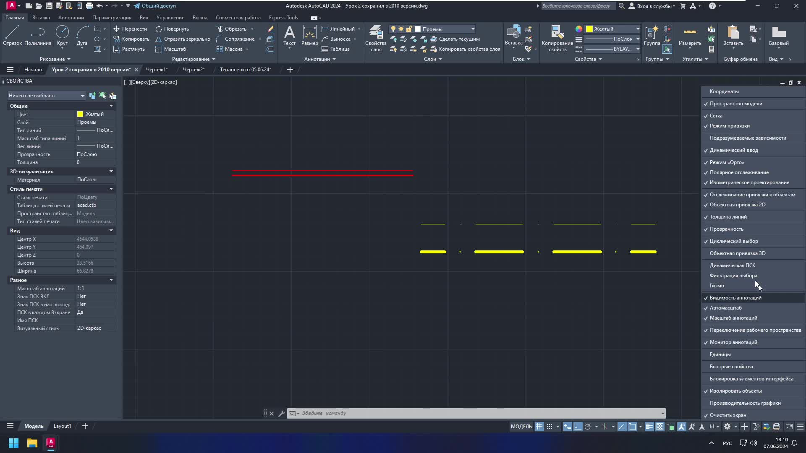Switch to the Вставка ribbon tab
806x453 pixels.
tap(41, 18)
